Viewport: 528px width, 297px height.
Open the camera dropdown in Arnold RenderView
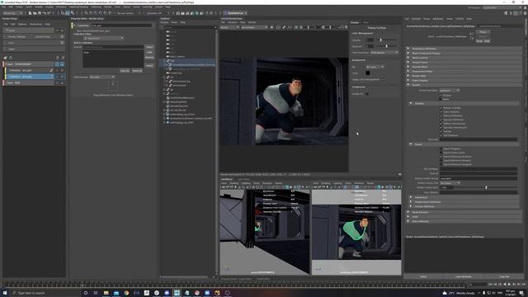[x=254, y=27]
